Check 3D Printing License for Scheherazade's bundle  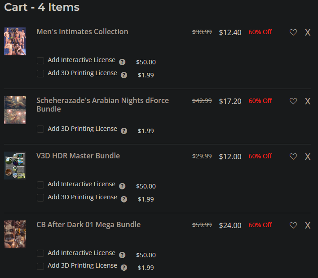coord(40,129)
